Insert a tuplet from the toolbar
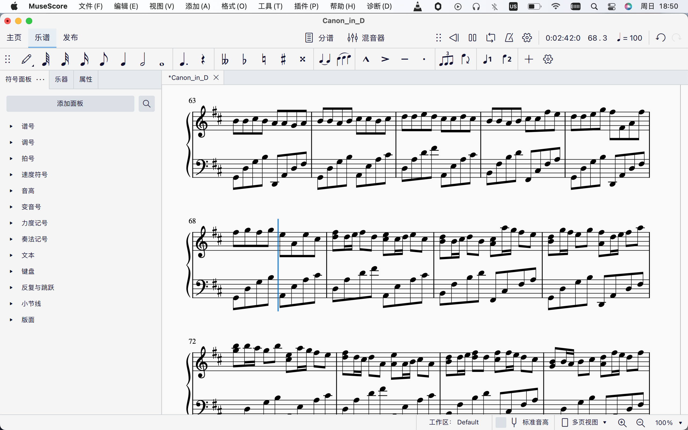Screen dimensions: 688x430 click(446, 59)
